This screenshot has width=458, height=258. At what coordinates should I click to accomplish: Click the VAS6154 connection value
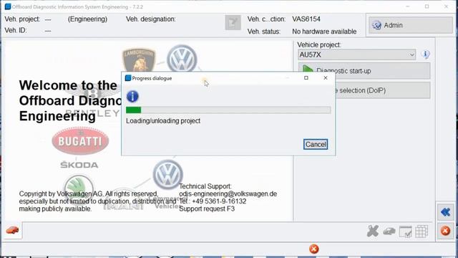[x=306, y=19]
